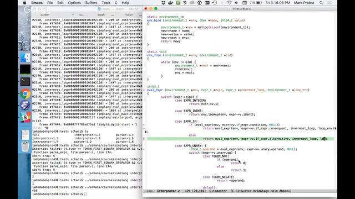
Task: Open the document stack in the Dock
Action: point(25,135)
